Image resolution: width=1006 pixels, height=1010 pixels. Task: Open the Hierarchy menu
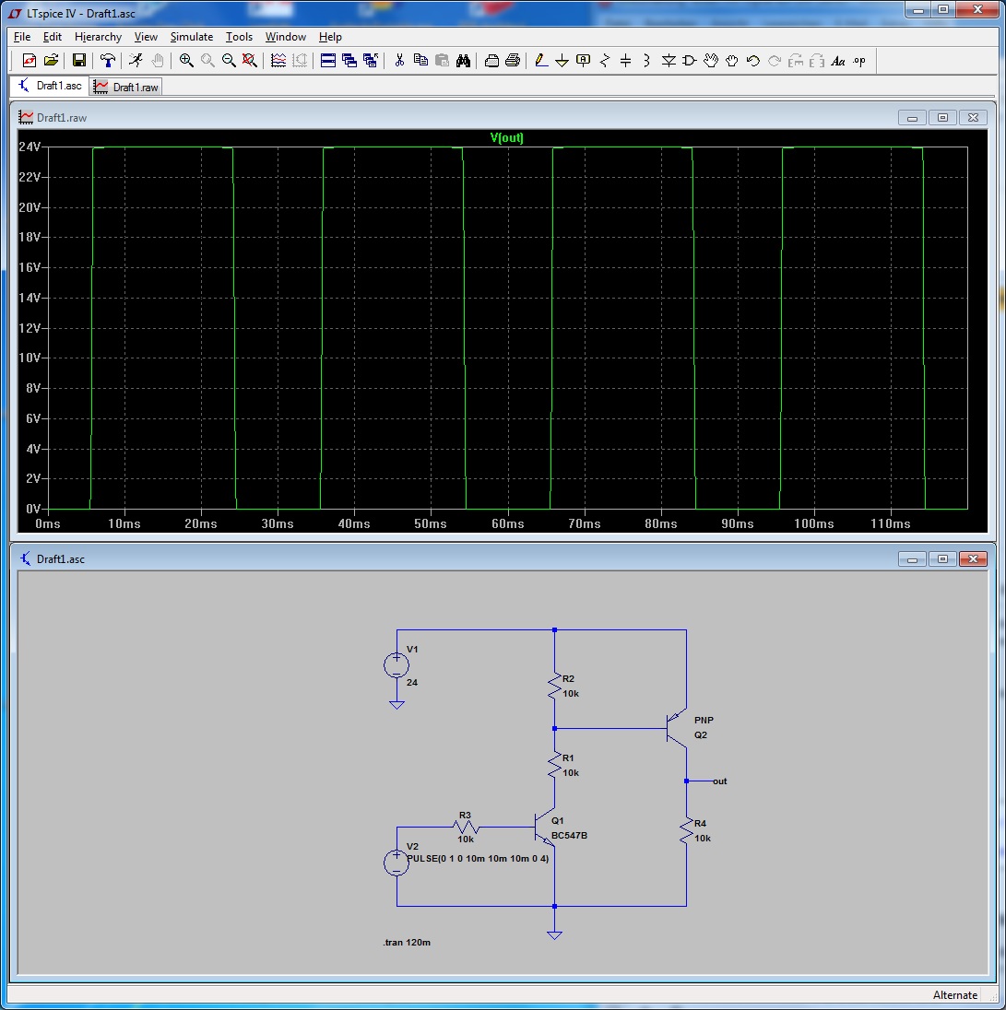98,37
